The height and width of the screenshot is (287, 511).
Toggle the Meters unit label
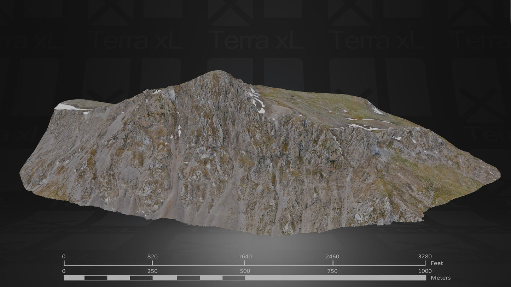click(x=440, y=279)
